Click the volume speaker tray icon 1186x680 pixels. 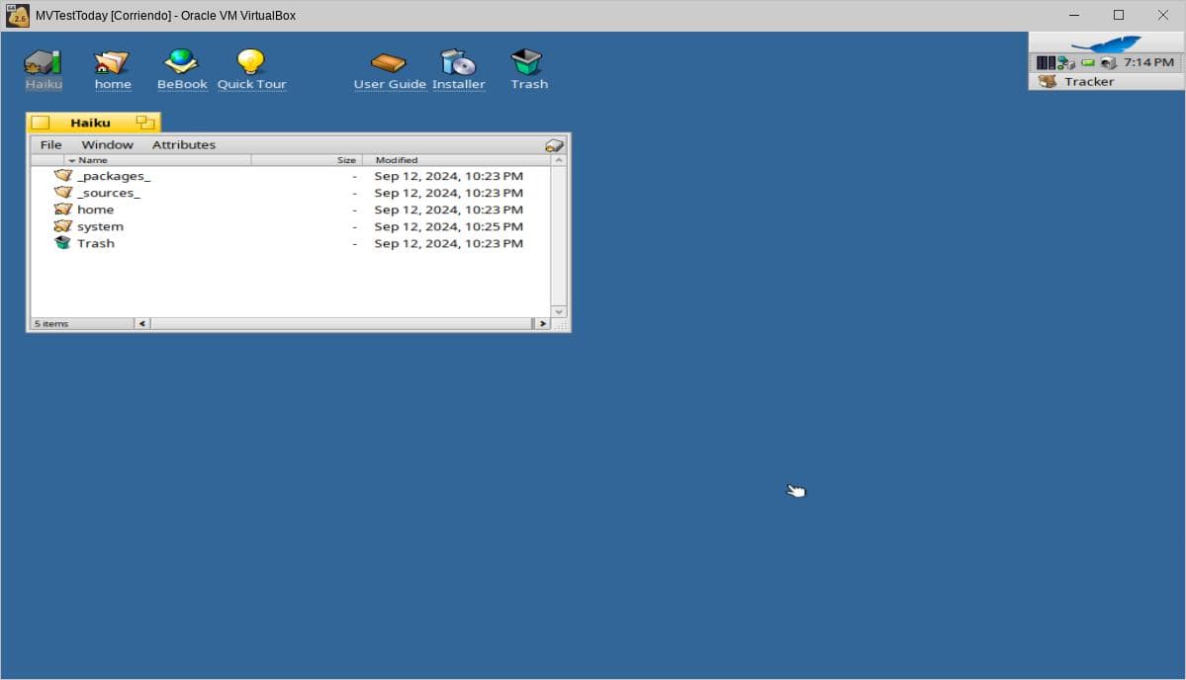coord(1108,62)
